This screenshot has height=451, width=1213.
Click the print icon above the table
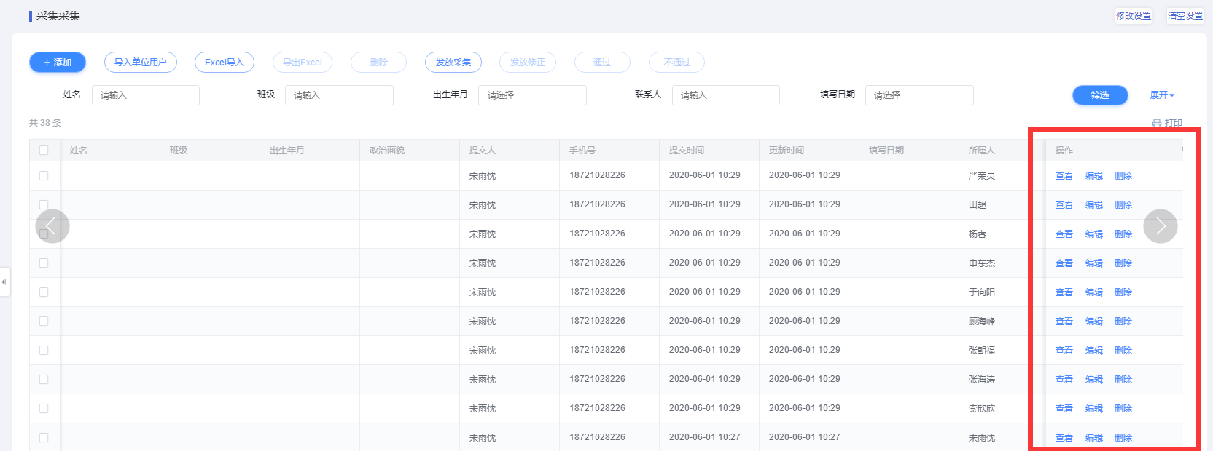pyautogui.click(x=1157, y=123)
